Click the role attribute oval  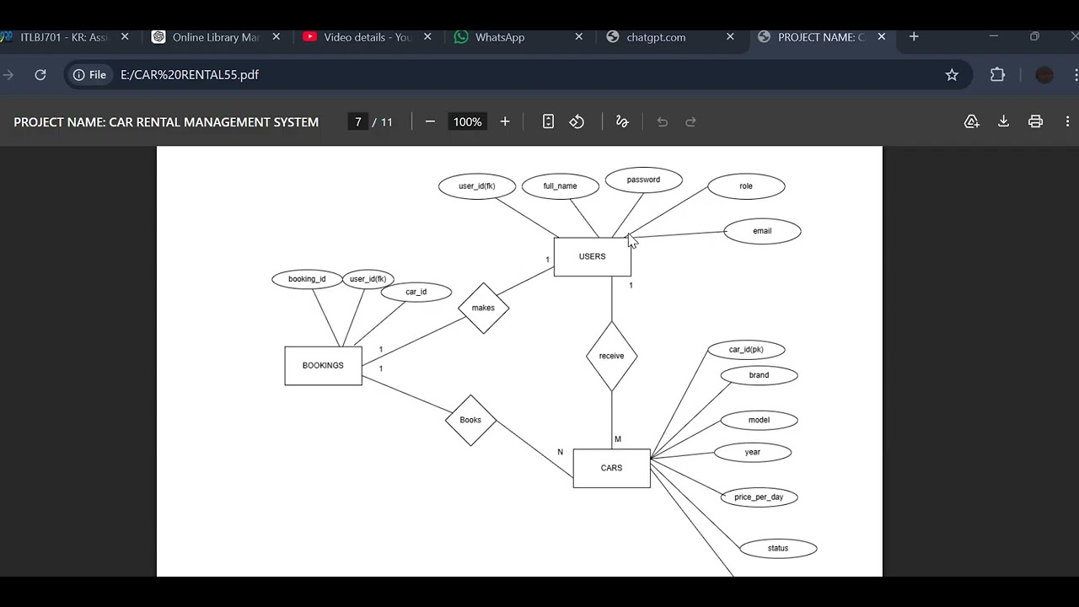pos(746,186)
